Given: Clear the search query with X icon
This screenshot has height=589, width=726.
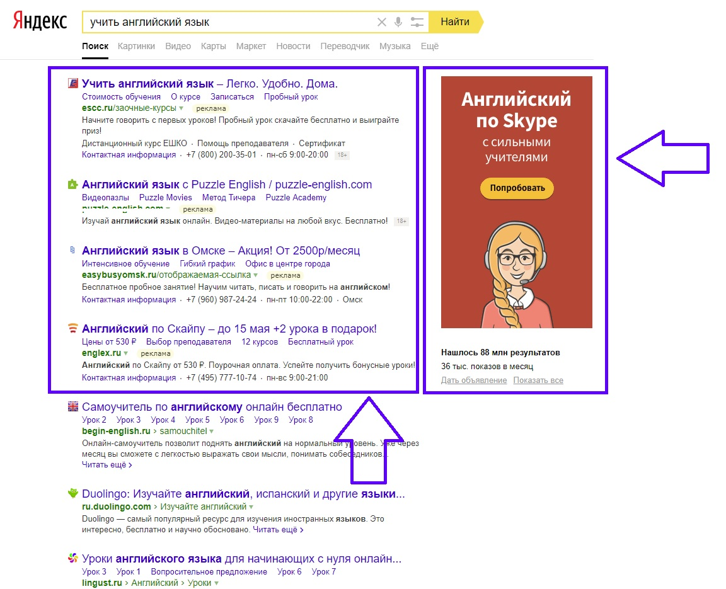Looking at the screenshot, I should (x=381, y=22).
